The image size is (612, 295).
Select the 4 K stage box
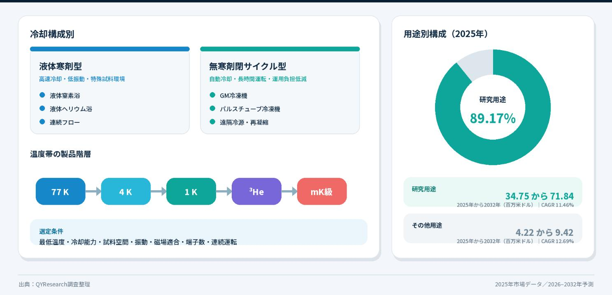(126, 191)
